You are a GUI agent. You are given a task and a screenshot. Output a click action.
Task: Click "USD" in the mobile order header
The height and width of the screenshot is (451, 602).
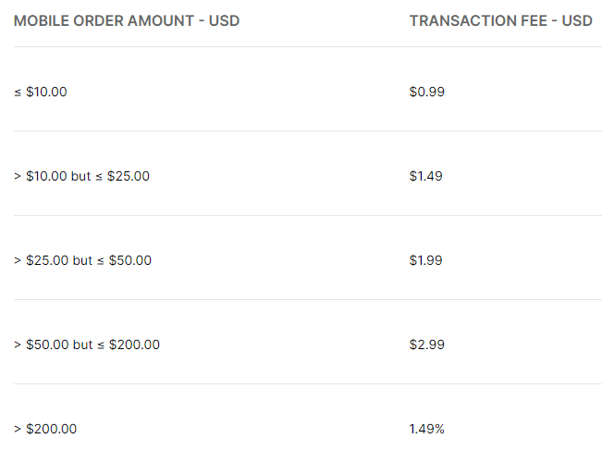pyautogui.click(x=224, y=20)
